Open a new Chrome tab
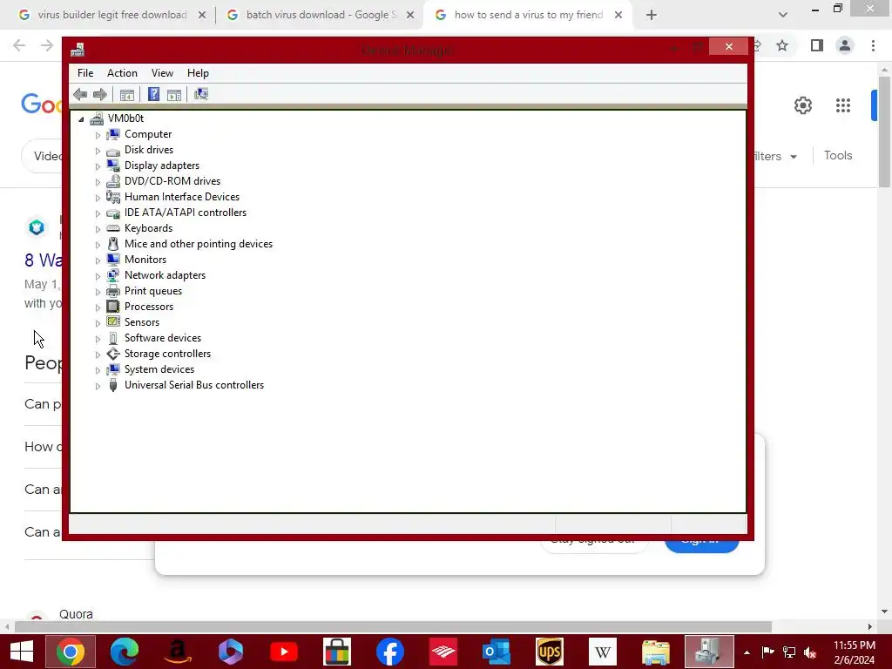The width and height of the screenshot is (892, 669). [652, 15]
